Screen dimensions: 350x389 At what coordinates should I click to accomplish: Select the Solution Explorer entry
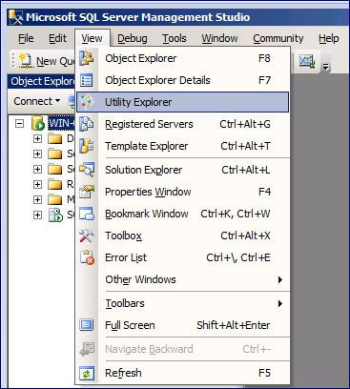[182, 170]
